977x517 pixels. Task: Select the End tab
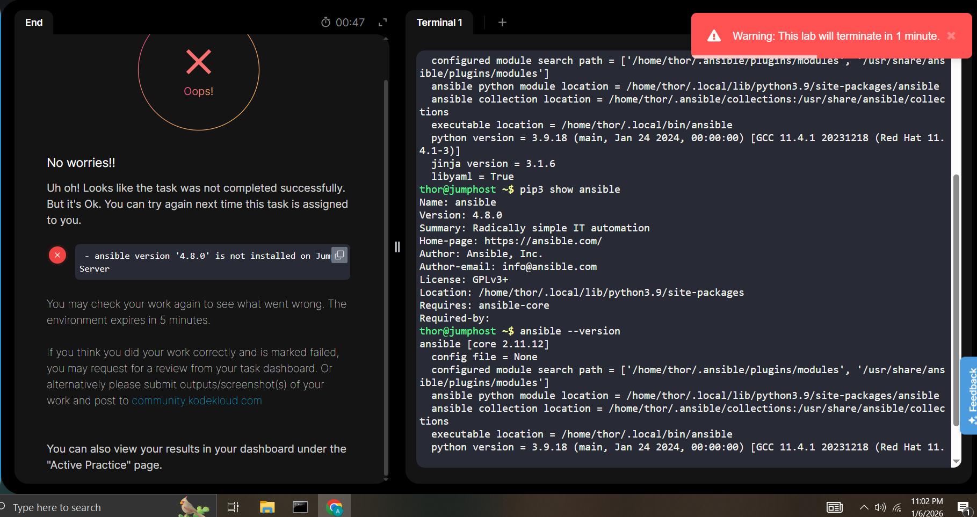click(34, 23)
